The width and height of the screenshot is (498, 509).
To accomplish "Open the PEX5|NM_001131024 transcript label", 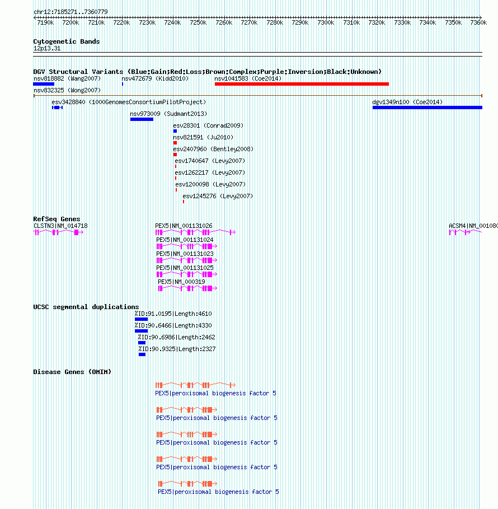I will point(185,240).
